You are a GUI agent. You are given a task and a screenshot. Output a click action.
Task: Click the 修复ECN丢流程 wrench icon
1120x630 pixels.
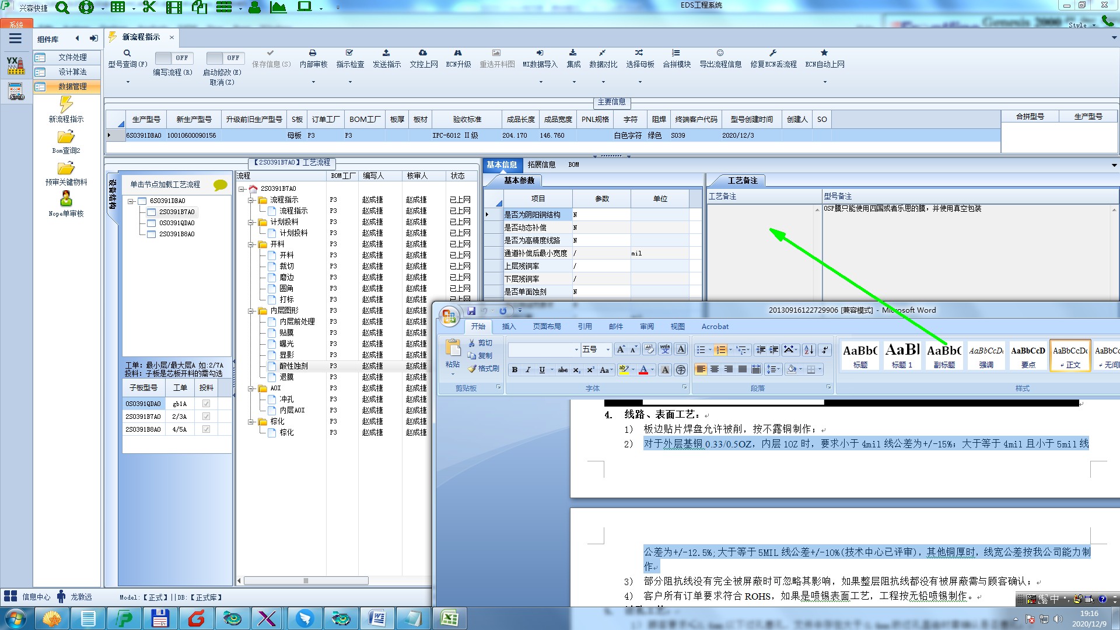click(x=773, y=53)
